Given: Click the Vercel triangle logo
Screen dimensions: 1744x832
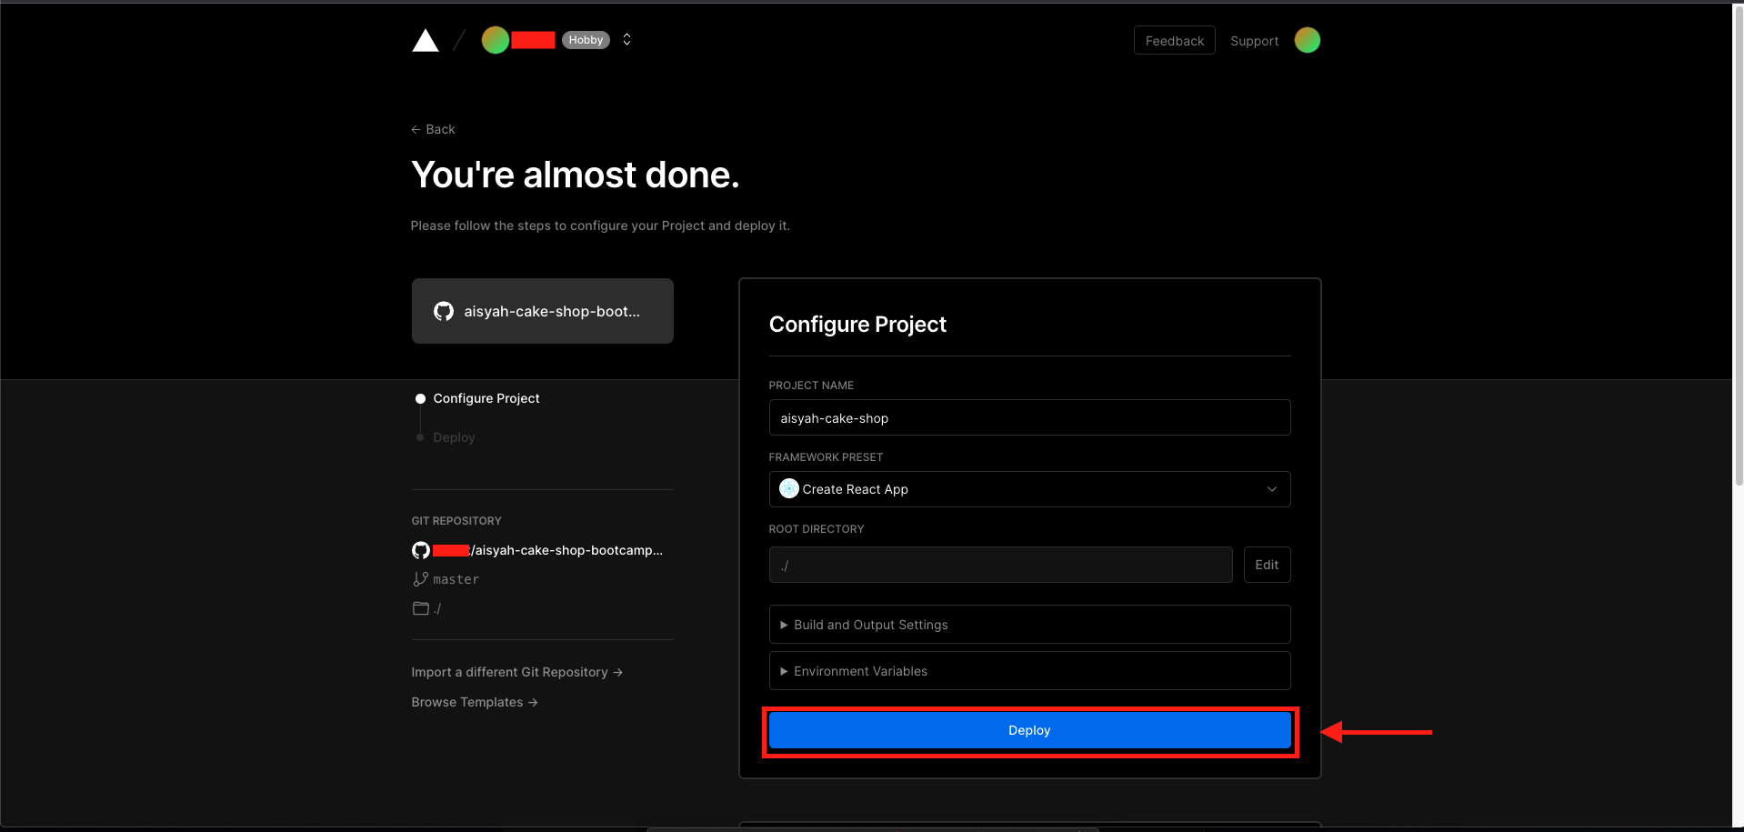Looking at the screenshot, I should (x=425, y=41).
